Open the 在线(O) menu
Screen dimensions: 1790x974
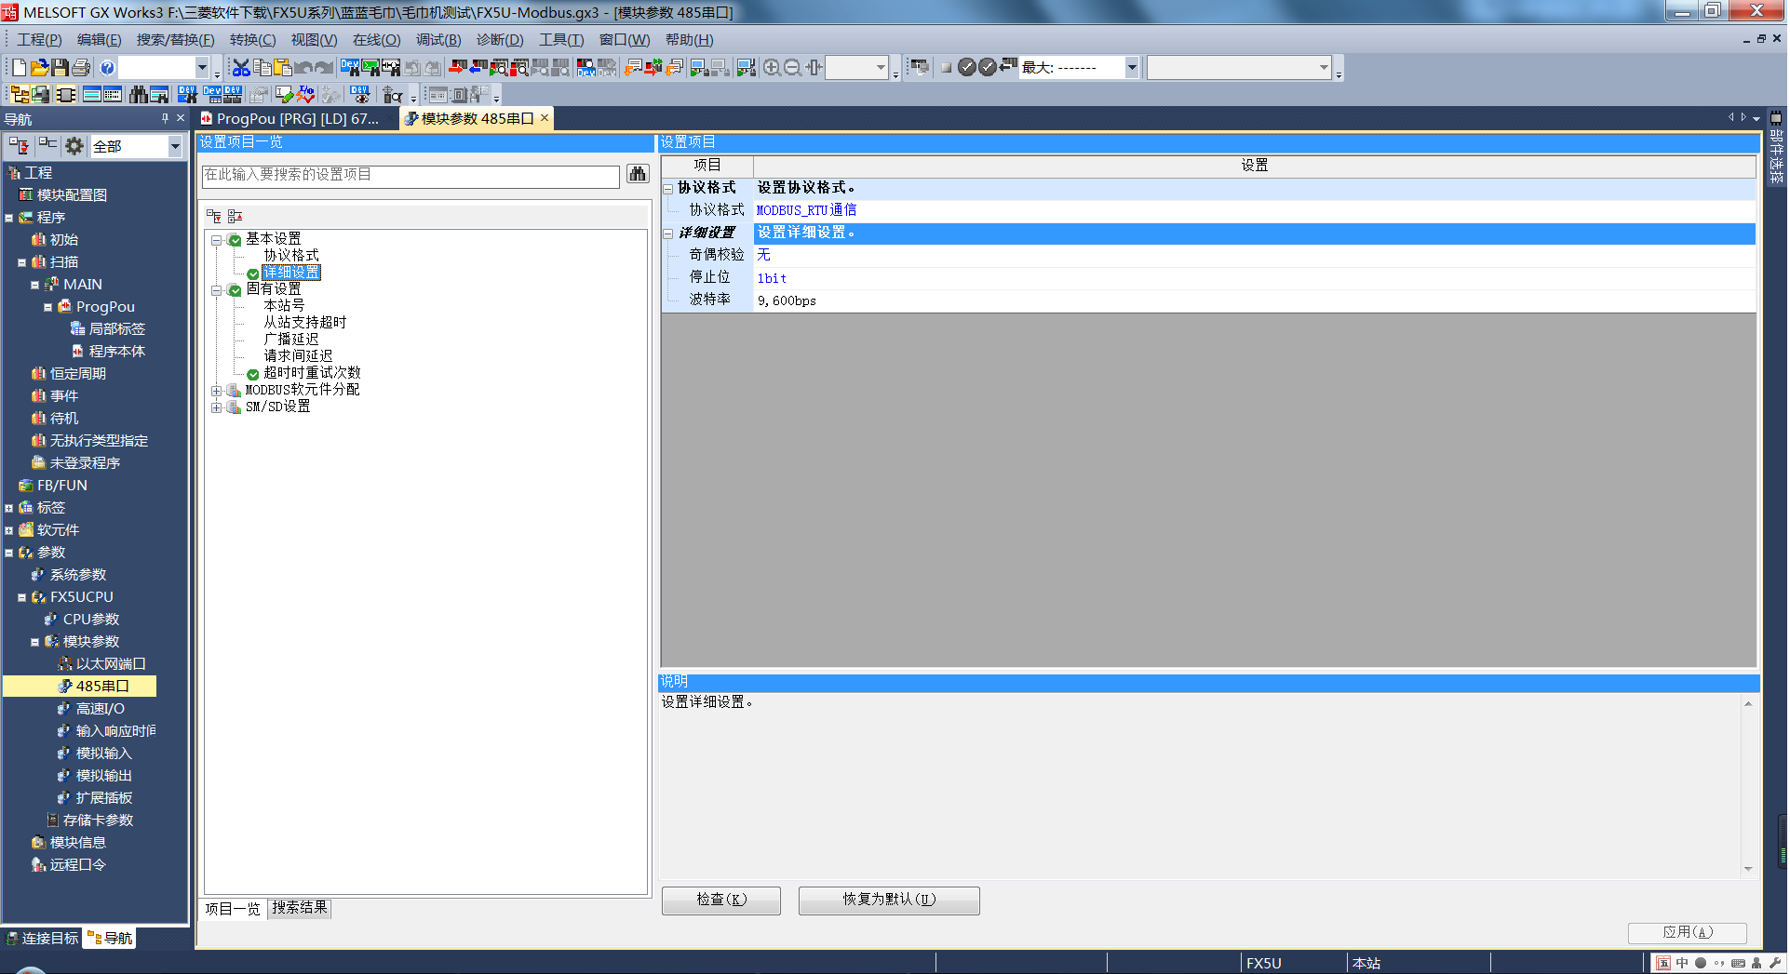point(375,40)
